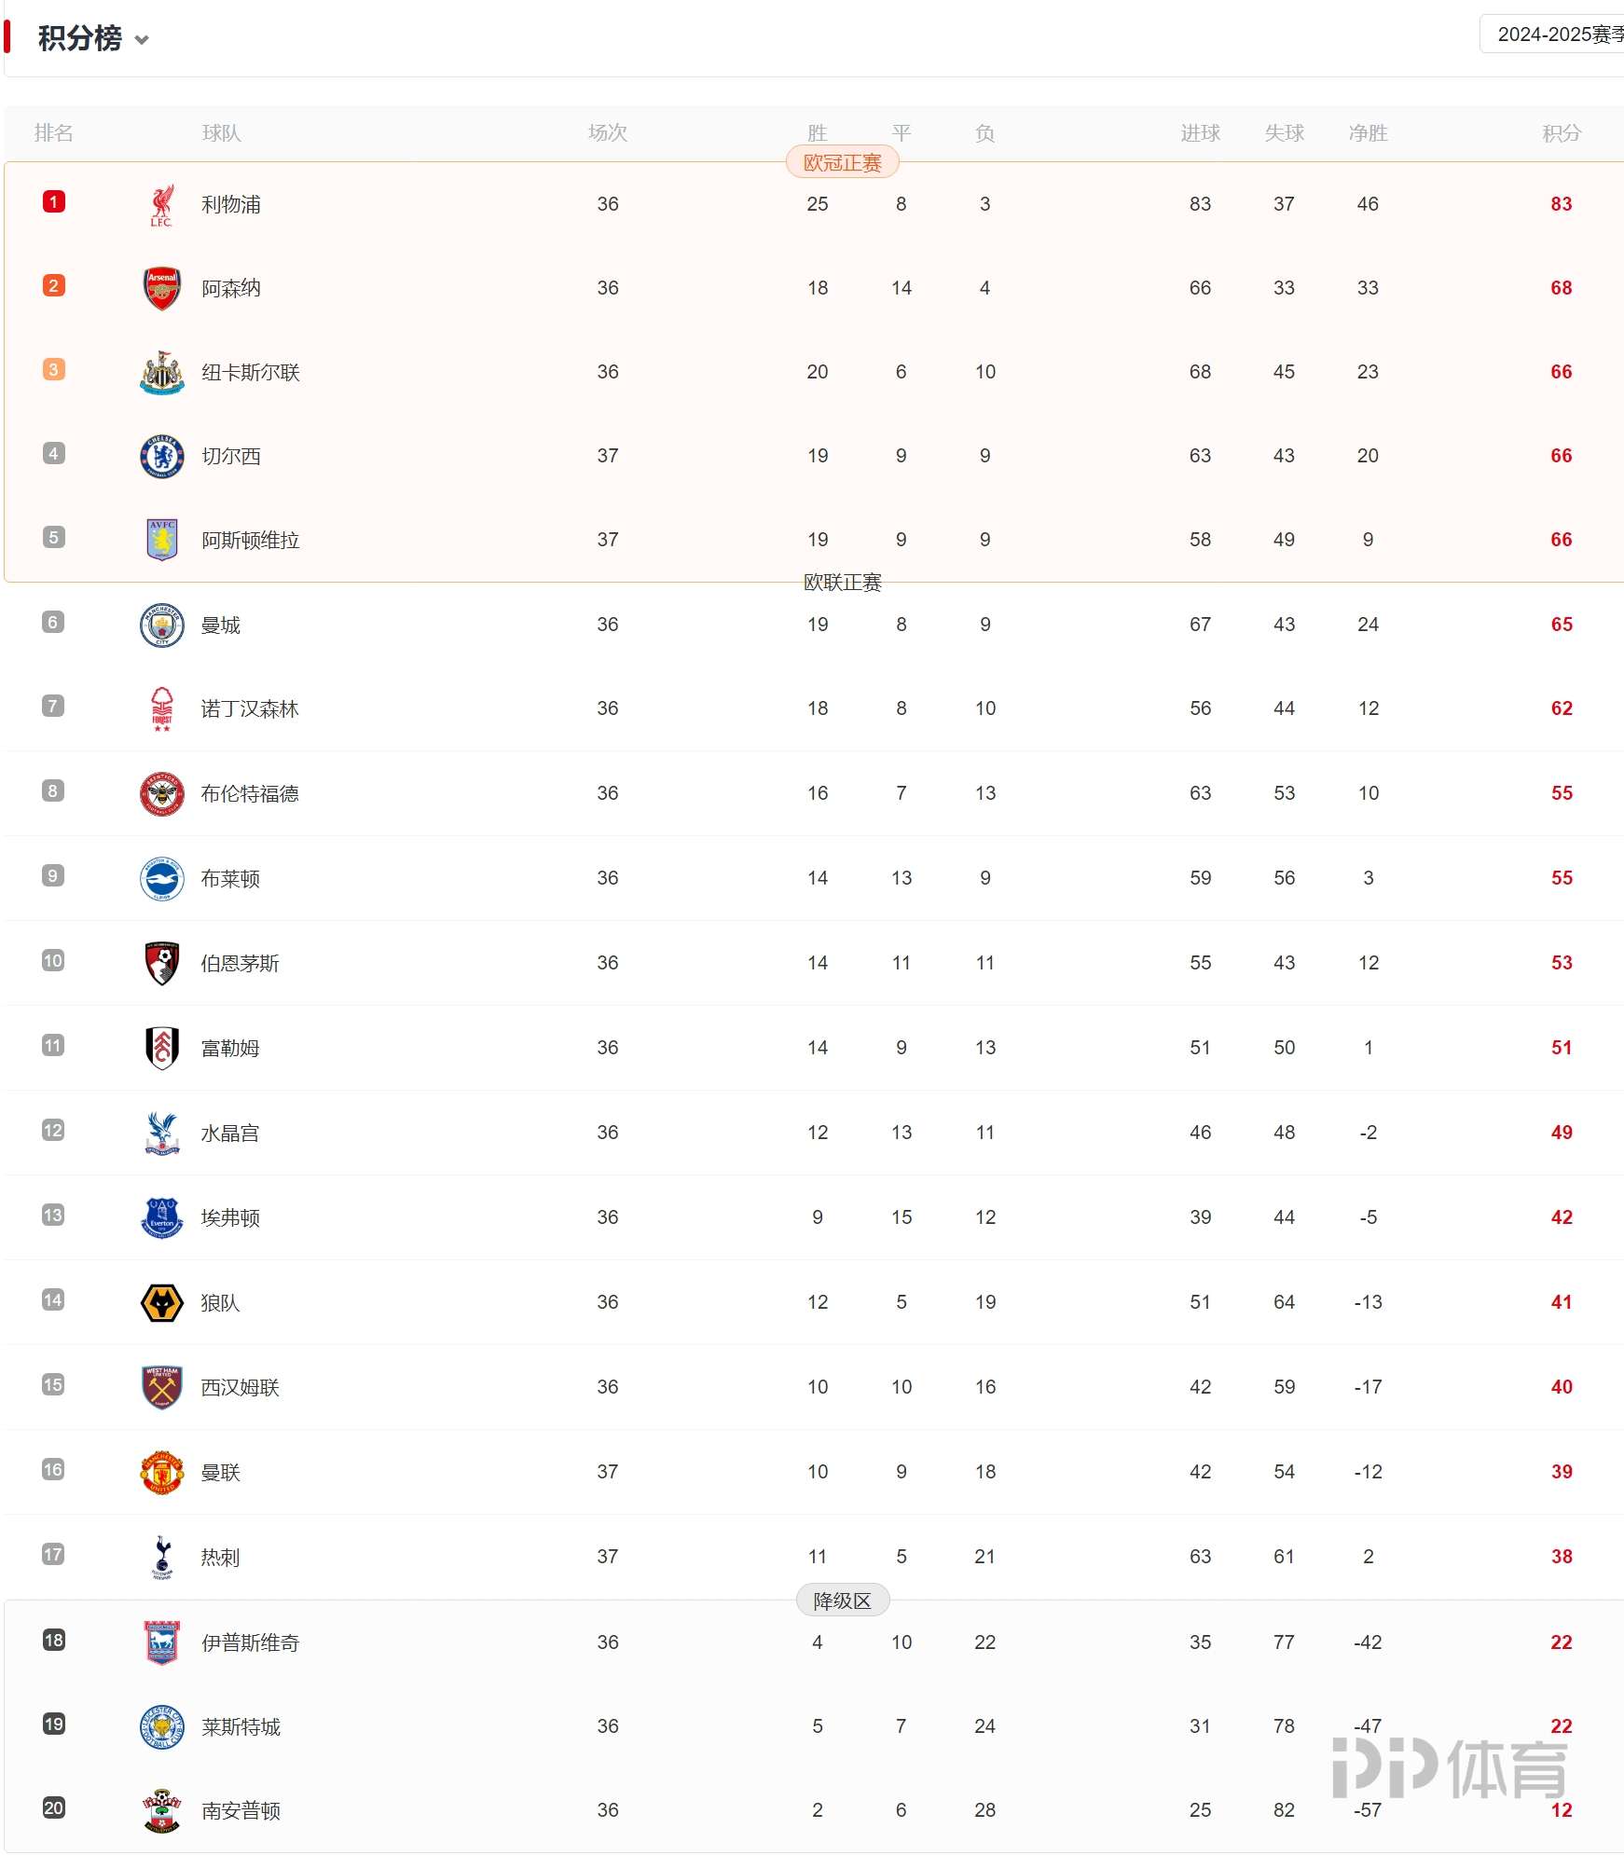Screen dimensions: 1624x1855
Task: Open the 伊普斯维奇 team link
Action: click(251, 1643)
